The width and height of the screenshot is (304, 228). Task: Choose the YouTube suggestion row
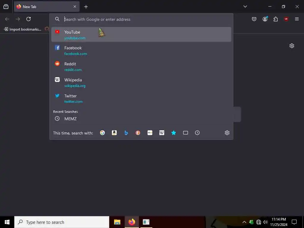(x=141, y=34)
